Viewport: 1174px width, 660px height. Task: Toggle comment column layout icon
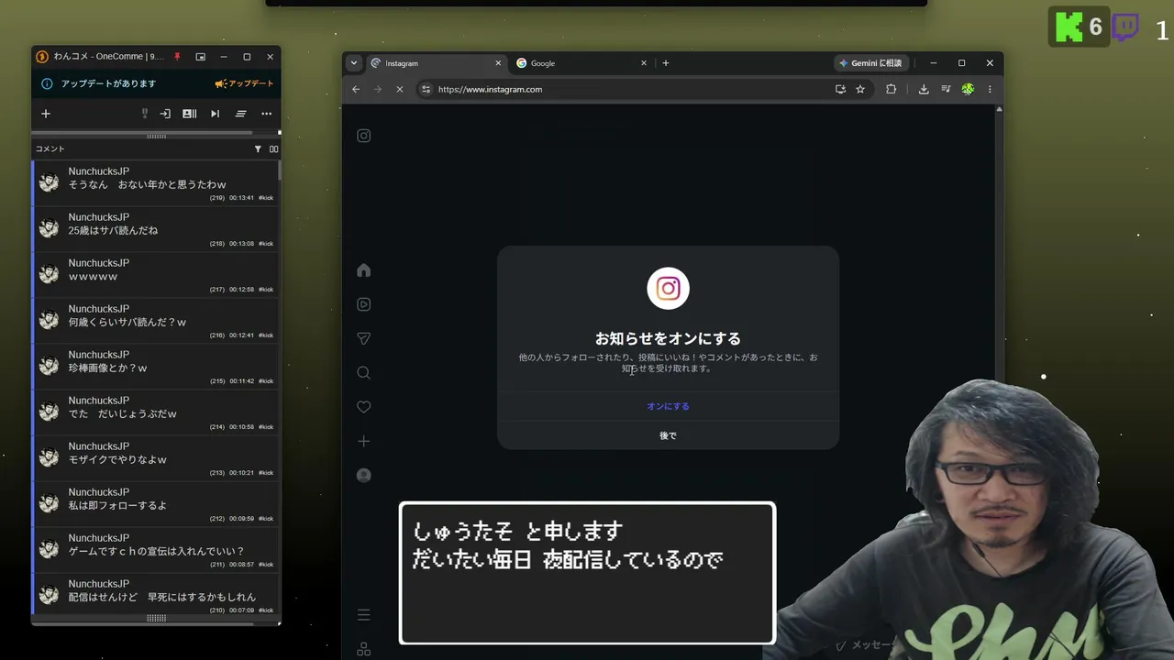pyautogui.click(x=273, y=148)
